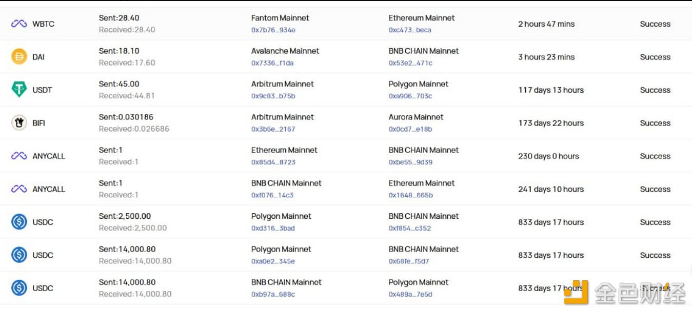
Task: Click Success status of the WBTC transaction
Action: (x=655, y=24)
